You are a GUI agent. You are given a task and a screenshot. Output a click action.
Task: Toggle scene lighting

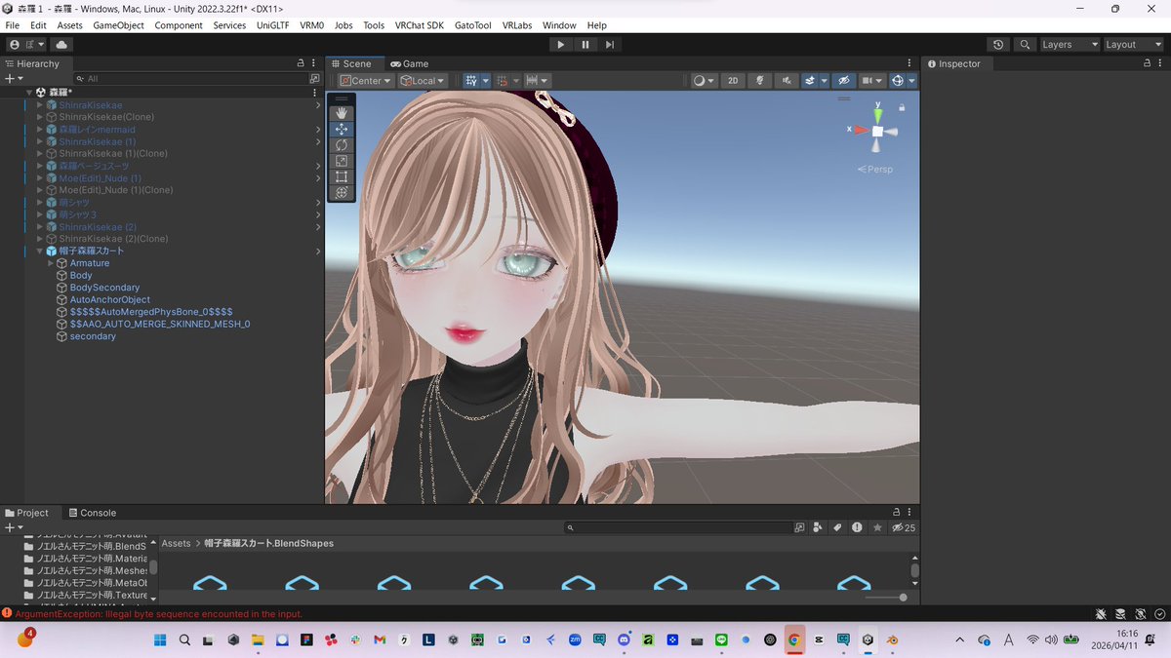[x=760, y=81]
